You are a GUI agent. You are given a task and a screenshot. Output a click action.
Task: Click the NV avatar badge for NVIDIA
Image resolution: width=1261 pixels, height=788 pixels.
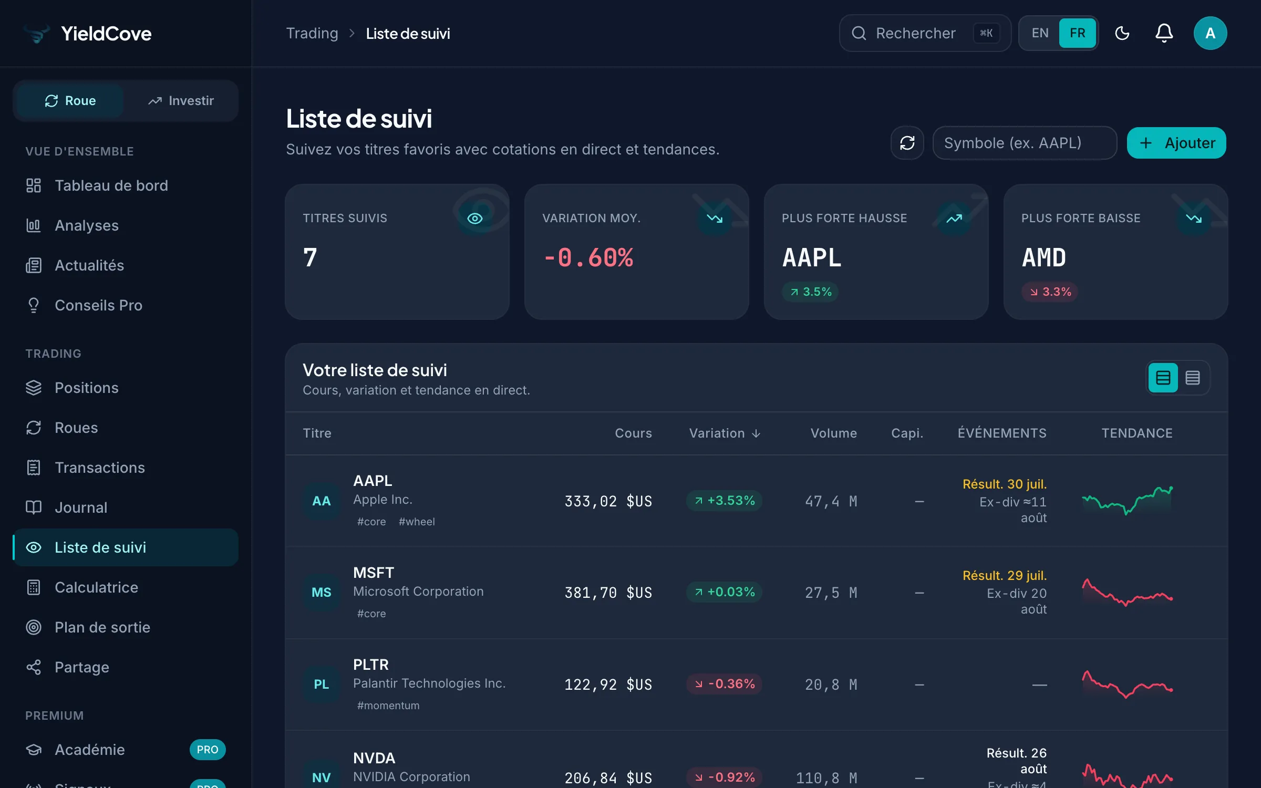[x=321, y=777]
